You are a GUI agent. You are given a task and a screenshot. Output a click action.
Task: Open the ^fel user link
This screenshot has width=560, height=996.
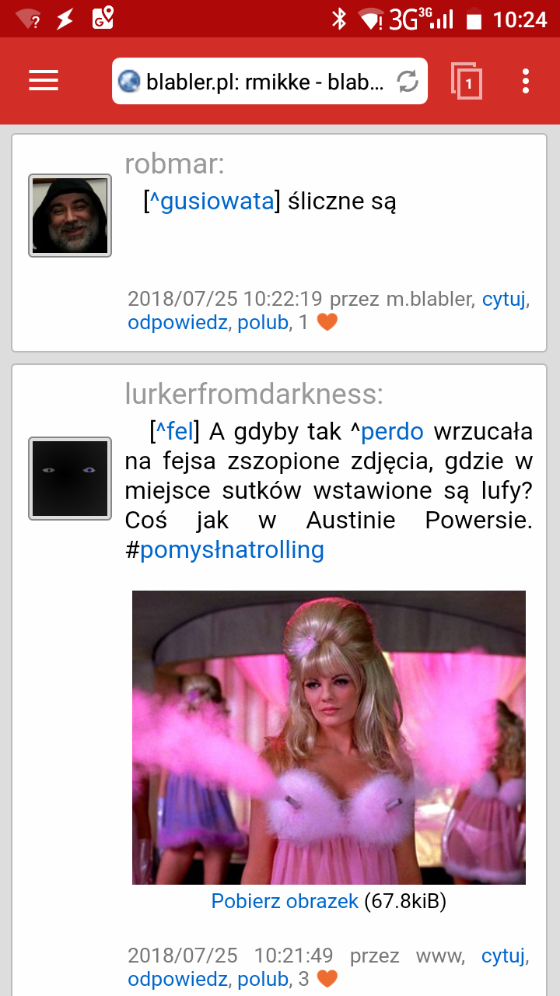175,431
